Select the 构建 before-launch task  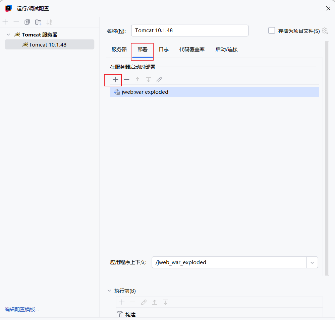[130, 314]
